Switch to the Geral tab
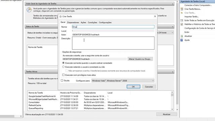 pos(63,22)
